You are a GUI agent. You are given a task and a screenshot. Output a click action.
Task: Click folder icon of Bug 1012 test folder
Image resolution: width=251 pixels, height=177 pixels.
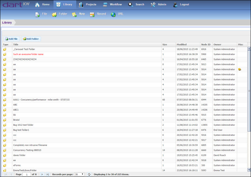pyautogui.click(x=5, y=125)
